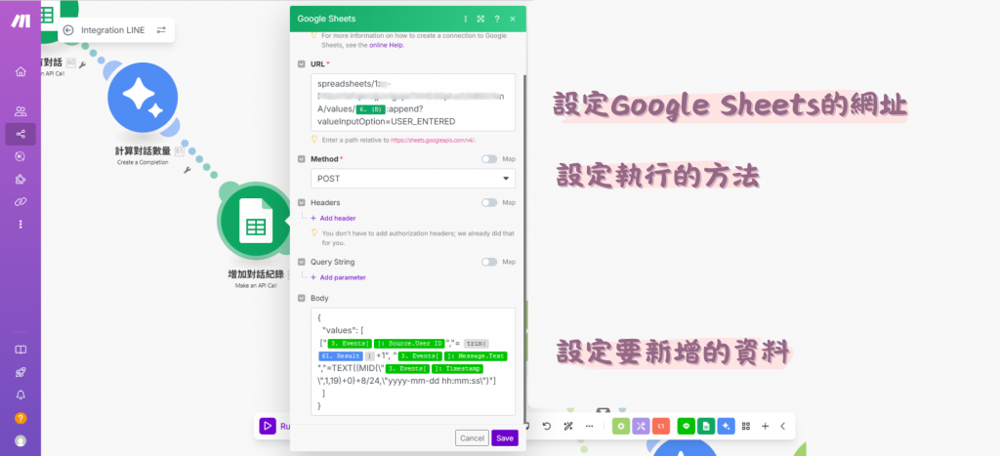Open notifications bell in the sidebar
This screenshot has width=1000, height=456.
click(21, 395)
